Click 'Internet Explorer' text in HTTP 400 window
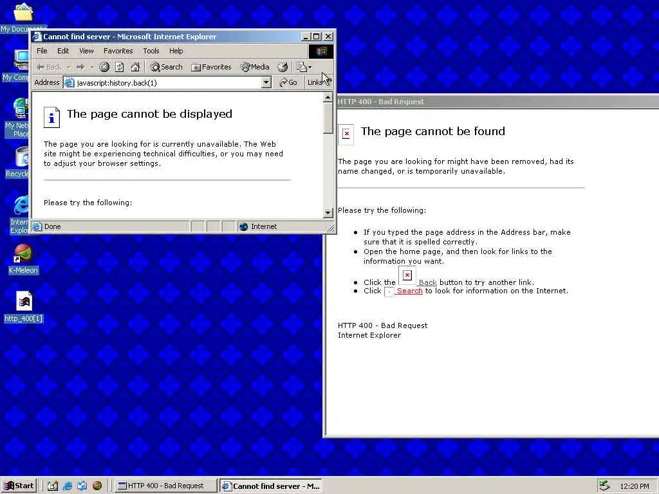659x494 pixels. (369, 335)
